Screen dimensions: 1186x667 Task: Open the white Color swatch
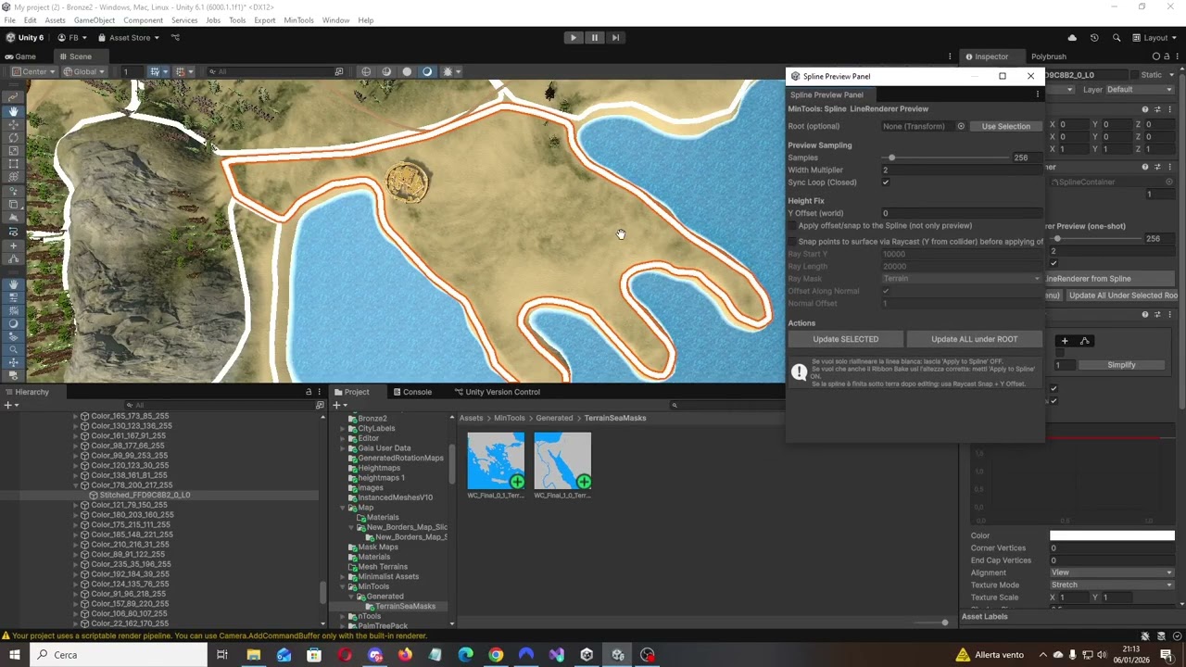(x=1112, y=535)
